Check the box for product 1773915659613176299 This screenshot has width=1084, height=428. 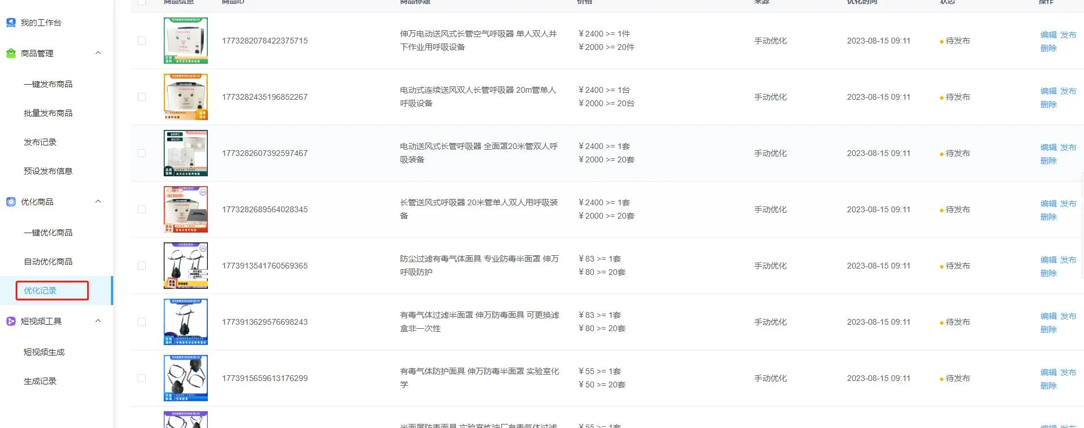tap(142, 378)
